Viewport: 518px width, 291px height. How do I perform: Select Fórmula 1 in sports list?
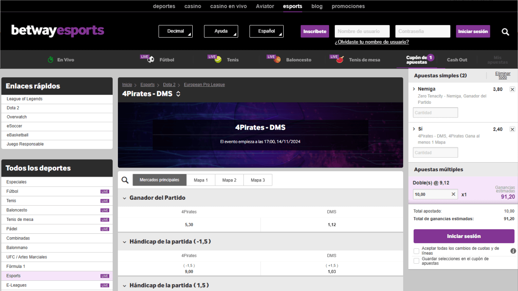[57, 266]
